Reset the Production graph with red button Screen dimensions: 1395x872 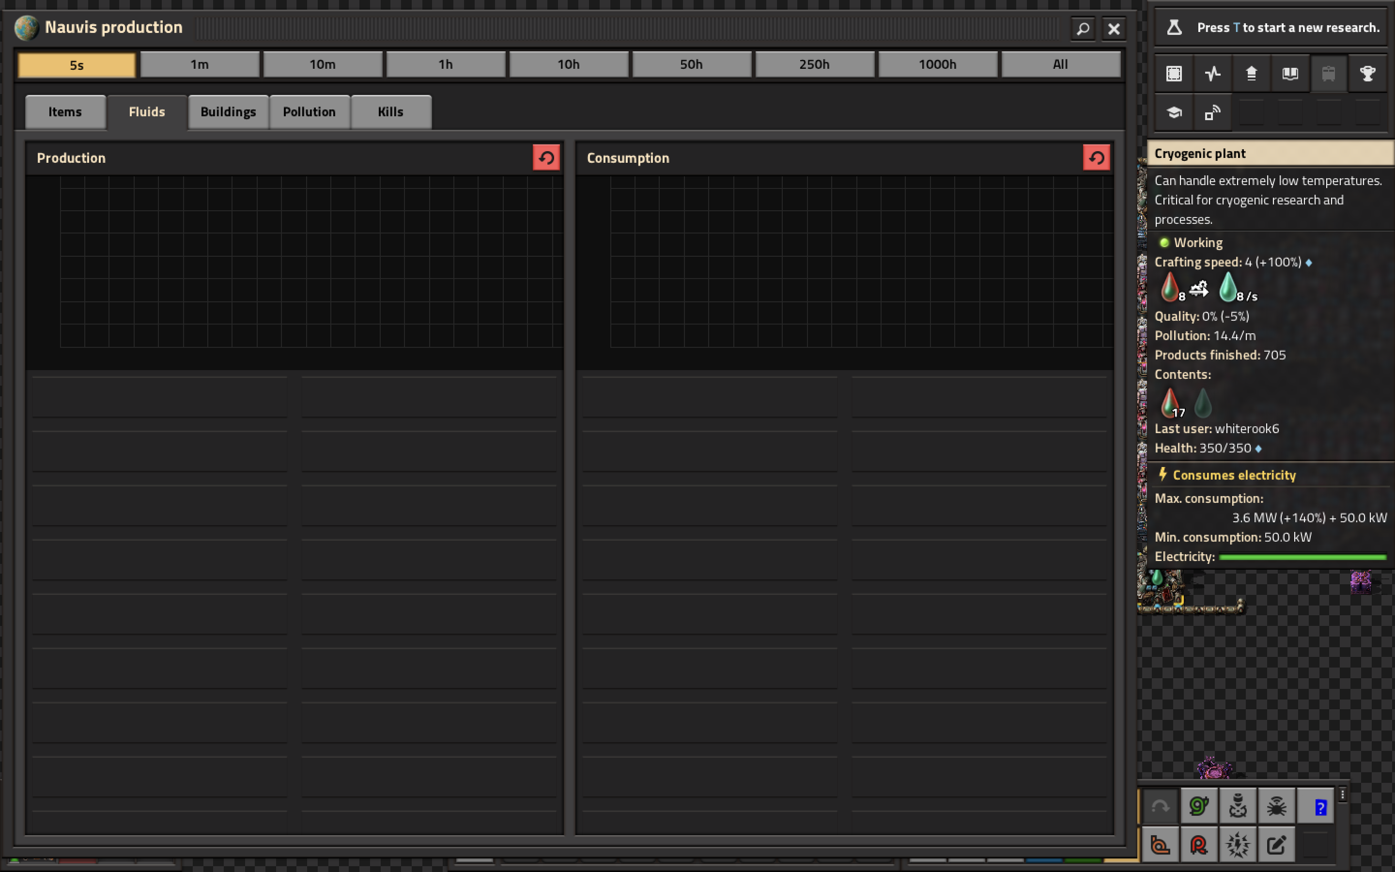(x=546, y=157)
